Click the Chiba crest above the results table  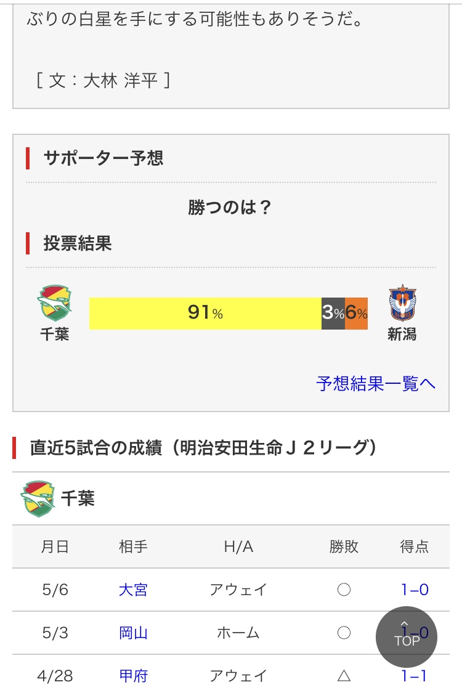38,498
